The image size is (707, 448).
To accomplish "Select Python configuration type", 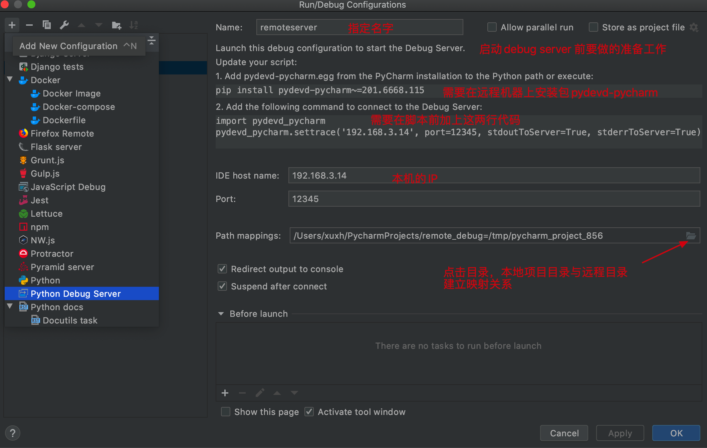I will (82, 280).
